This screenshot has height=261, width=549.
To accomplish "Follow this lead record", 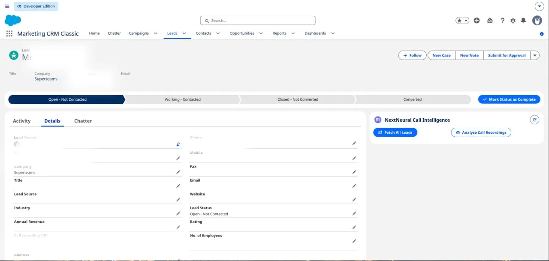I will coord(412,55).
